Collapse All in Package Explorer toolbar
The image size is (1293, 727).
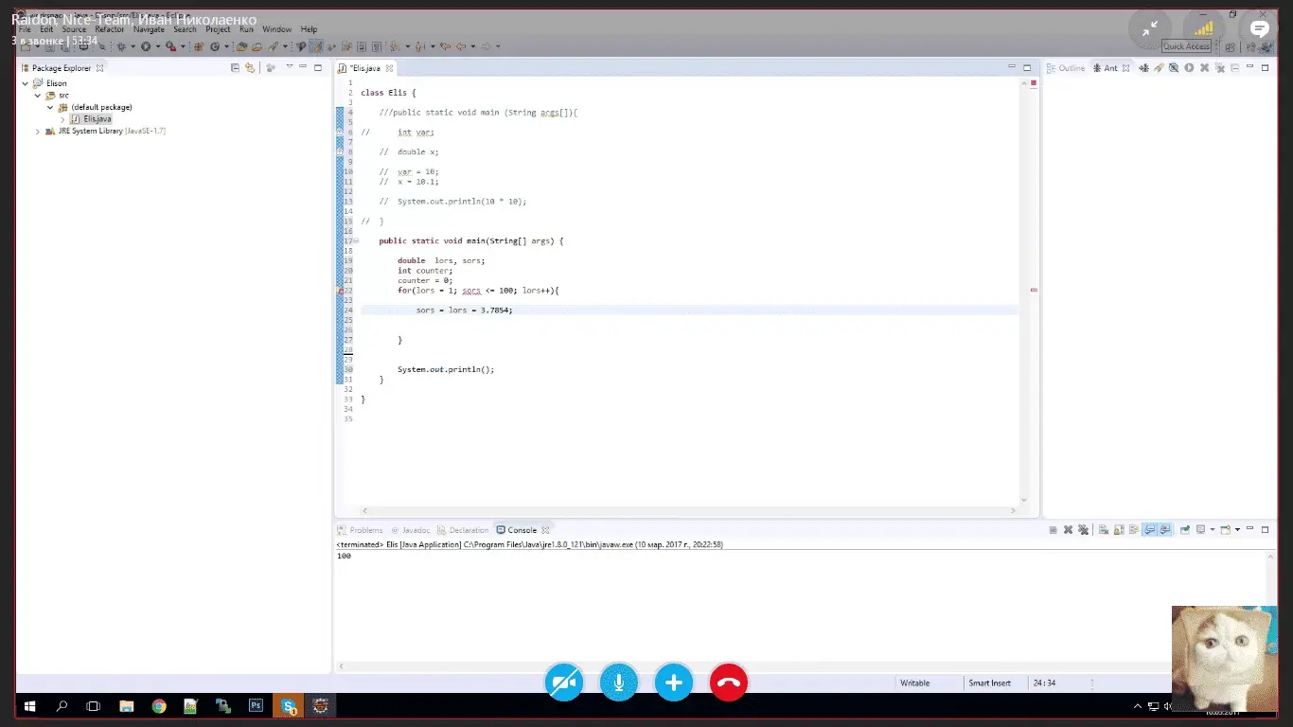tap(235, 68)
